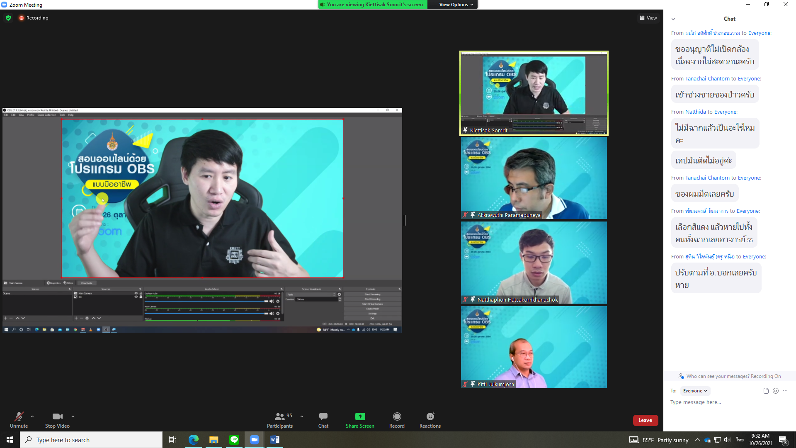Viewport: 796px width, 448px height.
Task: Open Reactions emoji icon
Action: (x=430, y=416)
